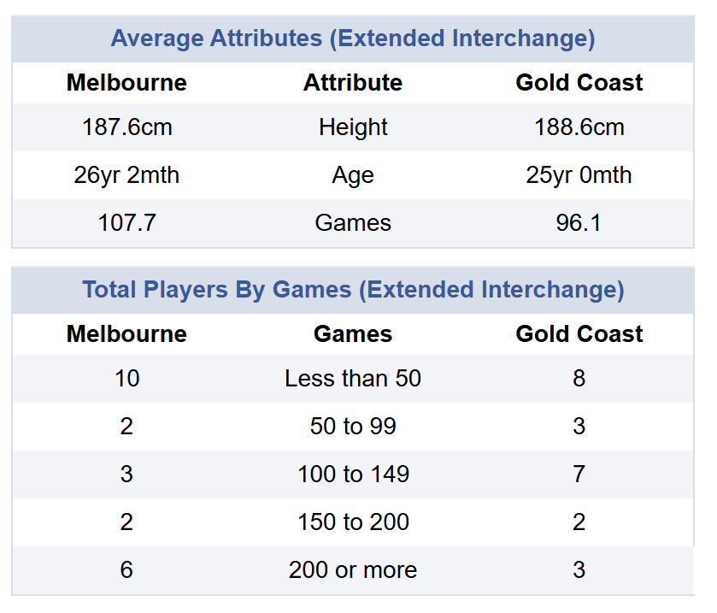This screenshot has height=613, width=717.
Task: Select the Gold Coast heading in attributes table
Action: (579, 83)
